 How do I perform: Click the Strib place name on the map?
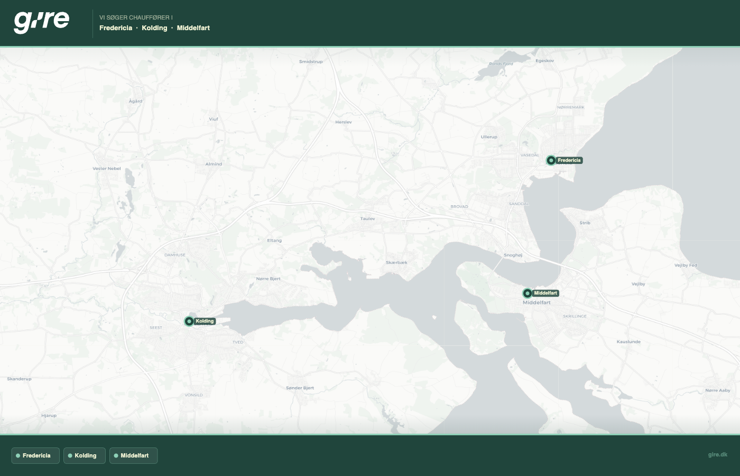tap(585, 223)
